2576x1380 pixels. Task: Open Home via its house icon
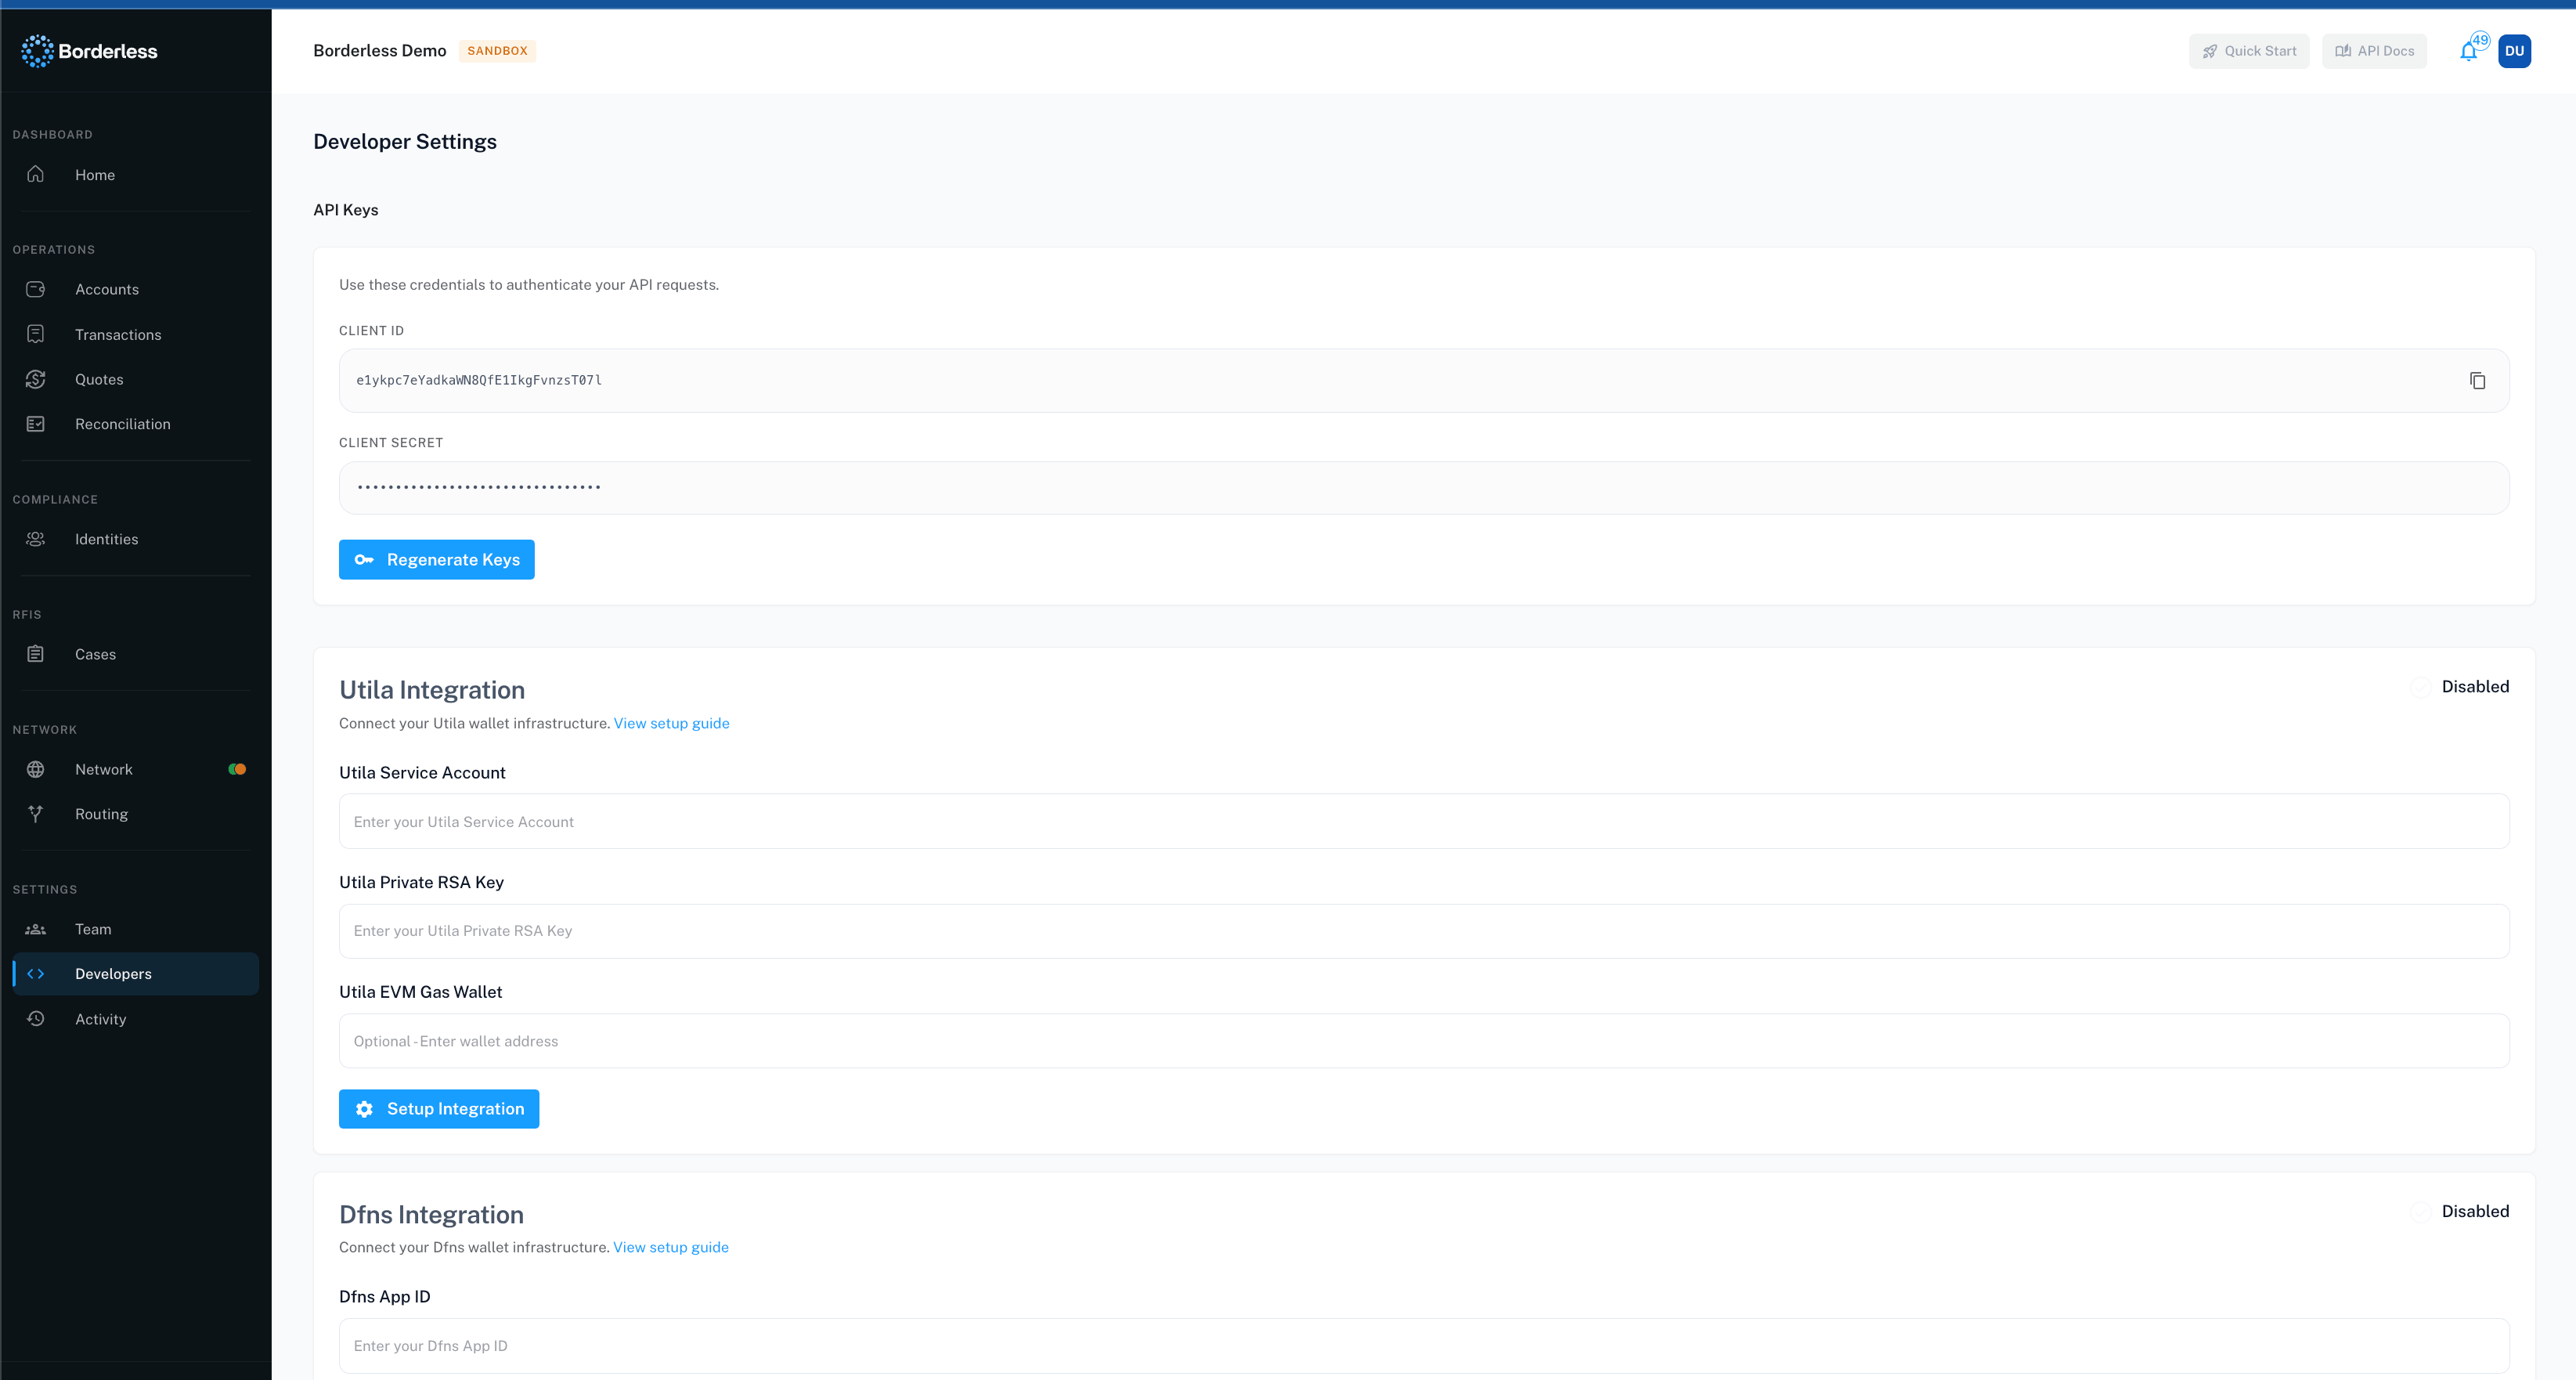[x=36, y=174]
